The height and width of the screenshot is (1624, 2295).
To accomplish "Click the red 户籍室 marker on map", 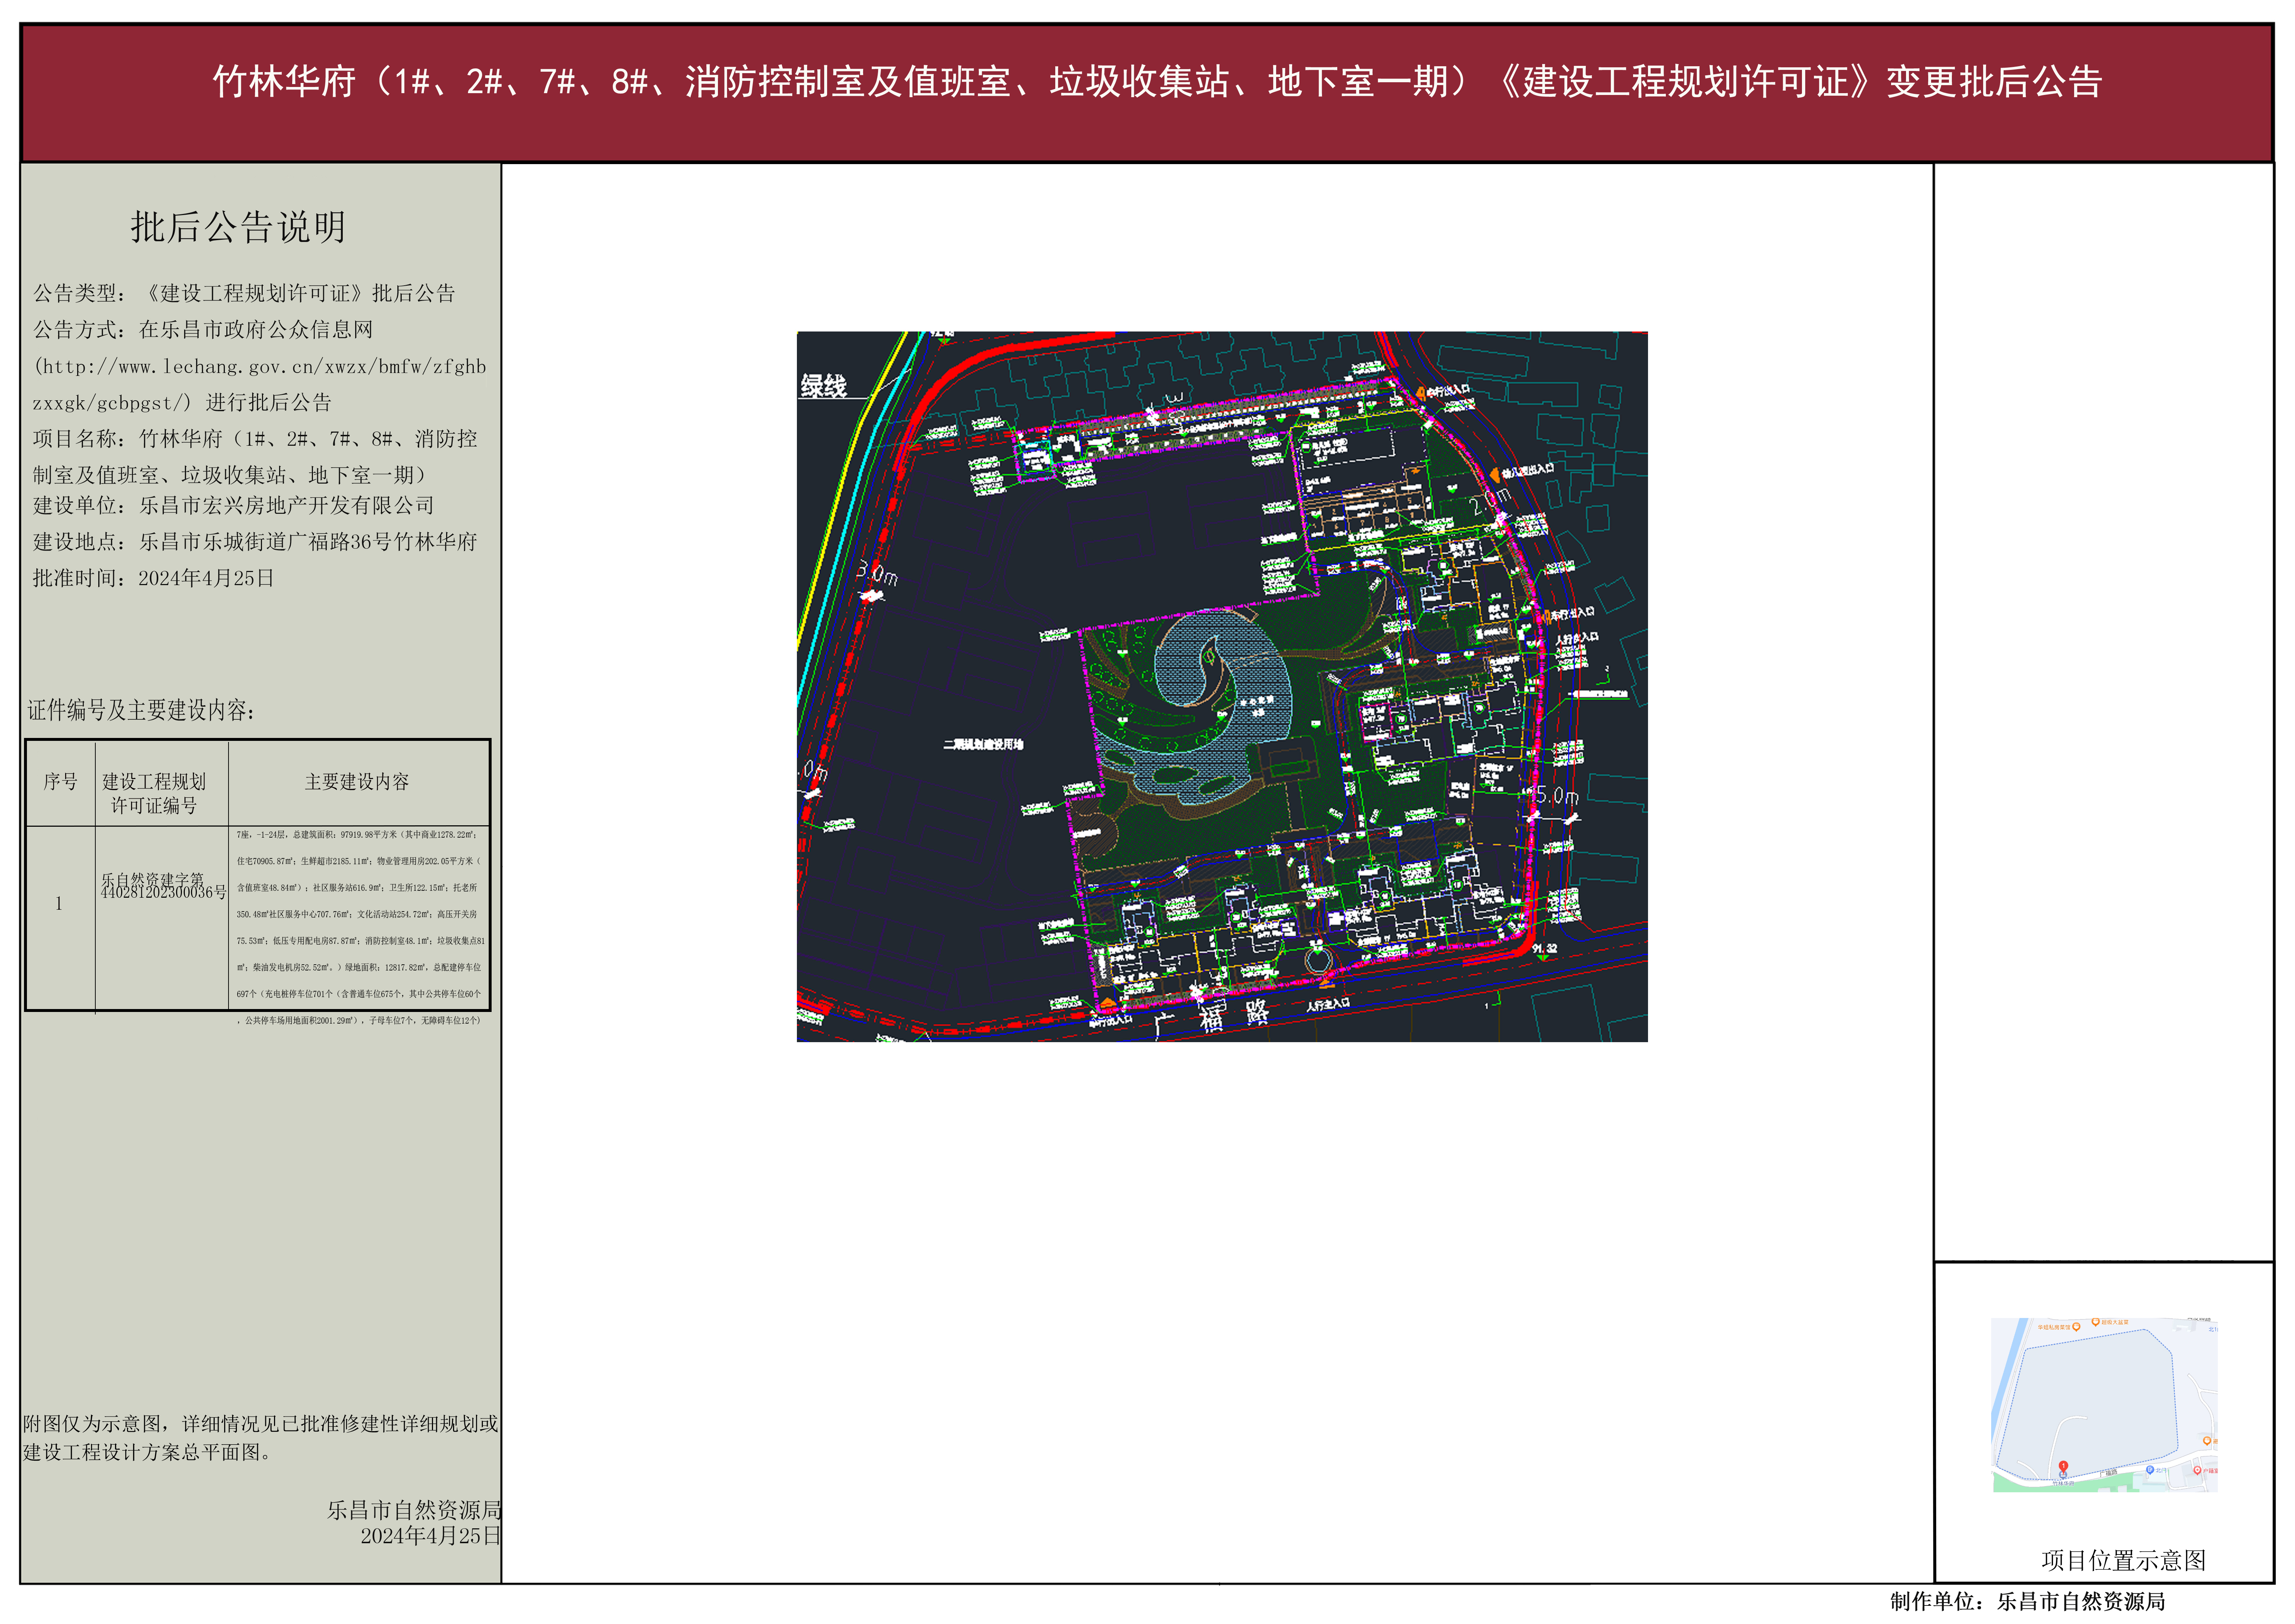I will click(x=2197, y=1470).
